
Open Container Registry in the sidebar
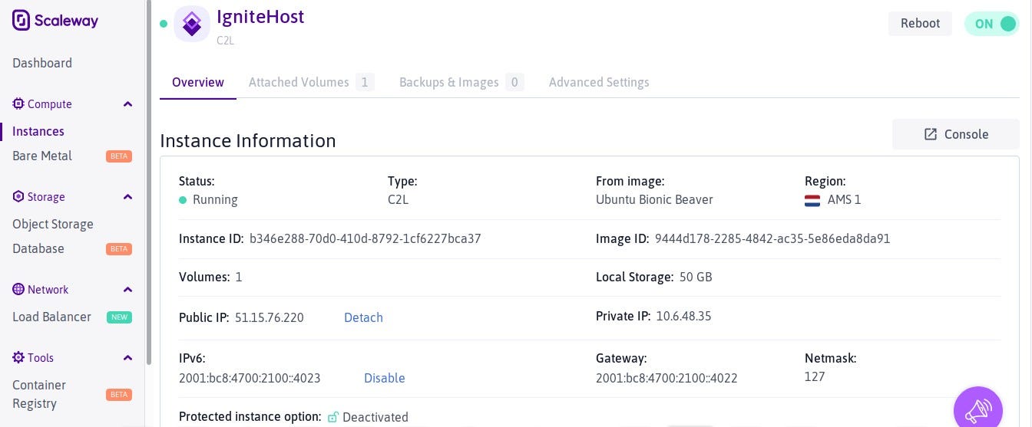(39, 394)
